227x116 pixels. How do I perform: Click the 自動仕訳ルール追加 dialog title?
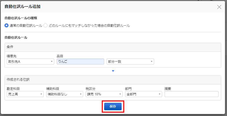pos(22,6)
